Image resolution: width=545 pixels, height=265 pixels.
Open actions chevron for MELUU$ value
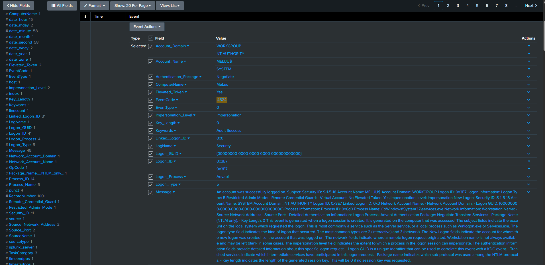(529, 61)
